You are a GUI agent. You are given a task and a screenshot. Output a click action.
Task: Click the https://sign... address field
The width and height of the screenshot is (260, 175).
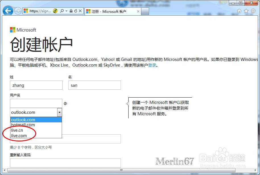coord(40,11)
